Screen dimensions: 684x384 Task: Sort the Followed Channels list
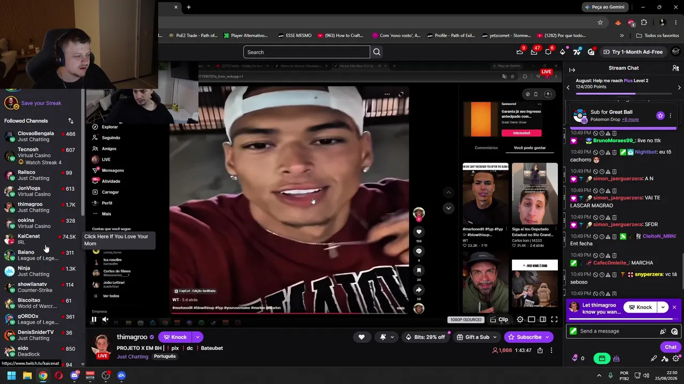pyautogui.click(x=71, y=121)
